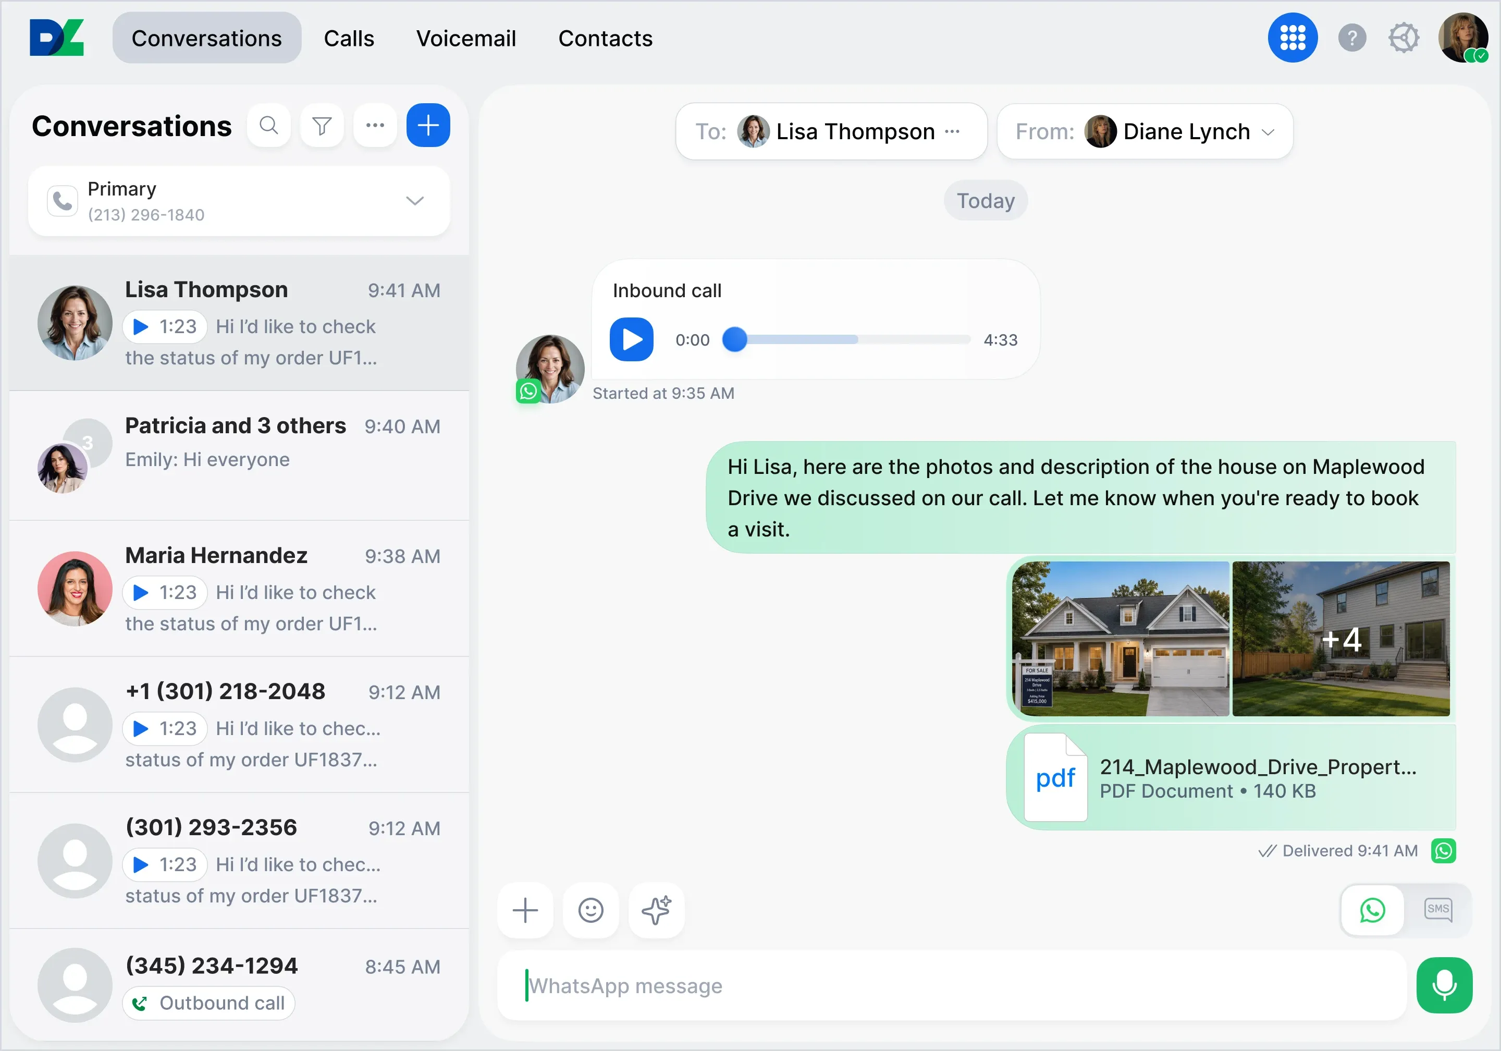The width and height of the screenshot is (1501, 1051).
Task: Go to the Contacts tab
Action: (606, 38)
